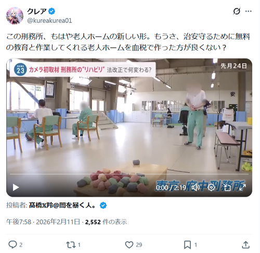Like the post with the heart icon
260x253 pixels.
tap(129, 245)
